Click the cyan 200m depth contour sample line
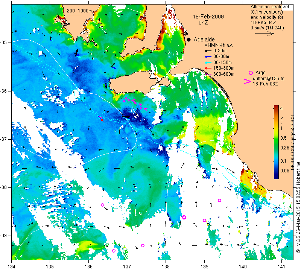301x271 pixels. 74,15
